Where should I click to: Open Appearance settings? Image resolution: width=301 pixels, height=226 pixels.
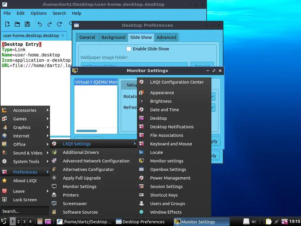(x=174, y=93)
